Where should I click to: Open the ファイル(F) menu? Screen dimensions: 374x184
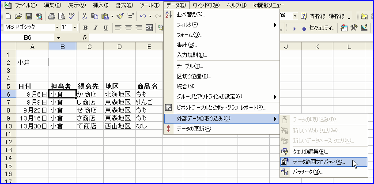(26, 5)
